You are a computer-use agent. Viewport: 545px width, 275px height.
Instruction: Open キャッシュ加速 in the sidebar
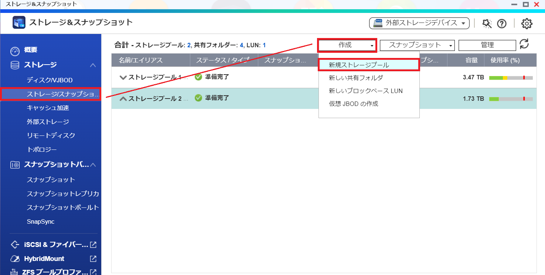coord(48,108)
